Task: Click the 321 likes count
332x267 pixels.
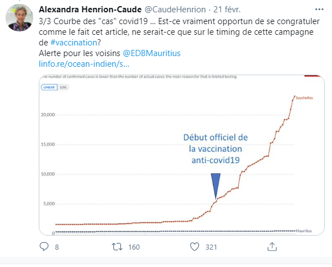Action: pos(211,247)
